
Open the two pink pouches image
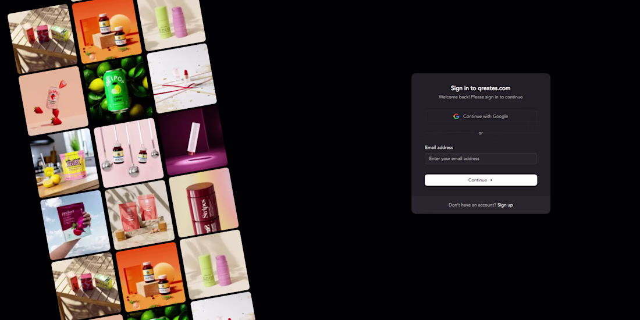pyautogui.click(x=140, y=215)
